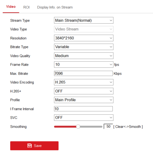Expand the Frame Rate dropdown
This screenshot has height=158, width=153.
click(84, 65)
